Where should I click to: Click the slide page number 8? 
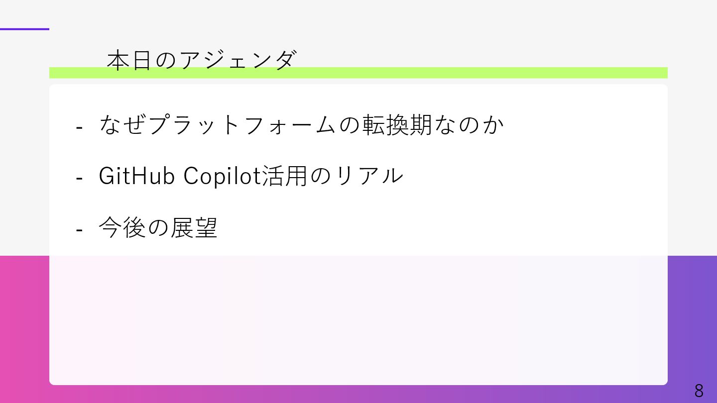click(699, 391)
